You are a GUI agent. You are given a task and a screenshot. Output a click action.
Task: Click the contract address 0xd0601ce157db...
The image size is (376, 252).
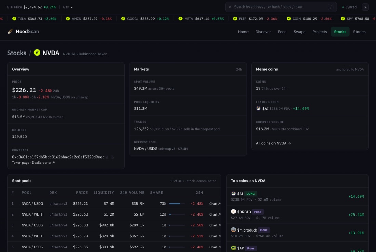tap(58, 157)
